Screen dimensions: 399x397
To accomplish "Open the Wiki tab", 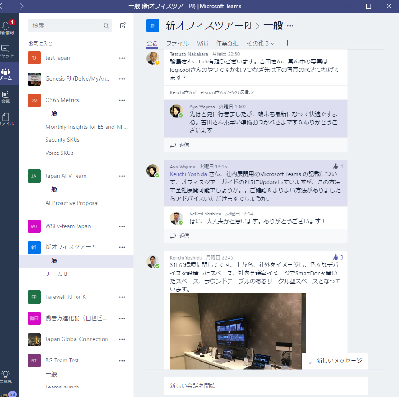I will point(202,43).
